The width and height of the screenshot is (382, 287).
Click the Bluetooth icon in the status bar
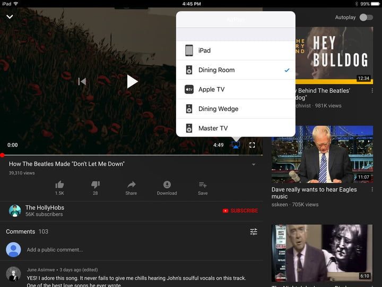356,4
